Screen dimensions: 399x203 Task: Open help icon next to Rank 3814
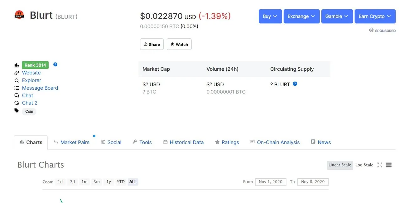pyautogui.click(x=55, y=64)
